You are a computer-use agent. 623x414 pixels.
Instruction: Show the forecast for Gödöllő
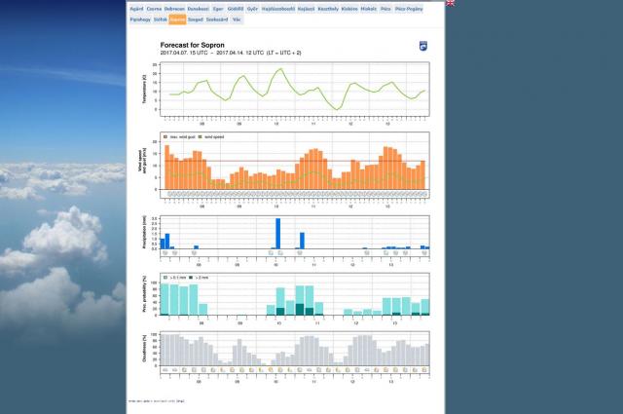point(236,9)
